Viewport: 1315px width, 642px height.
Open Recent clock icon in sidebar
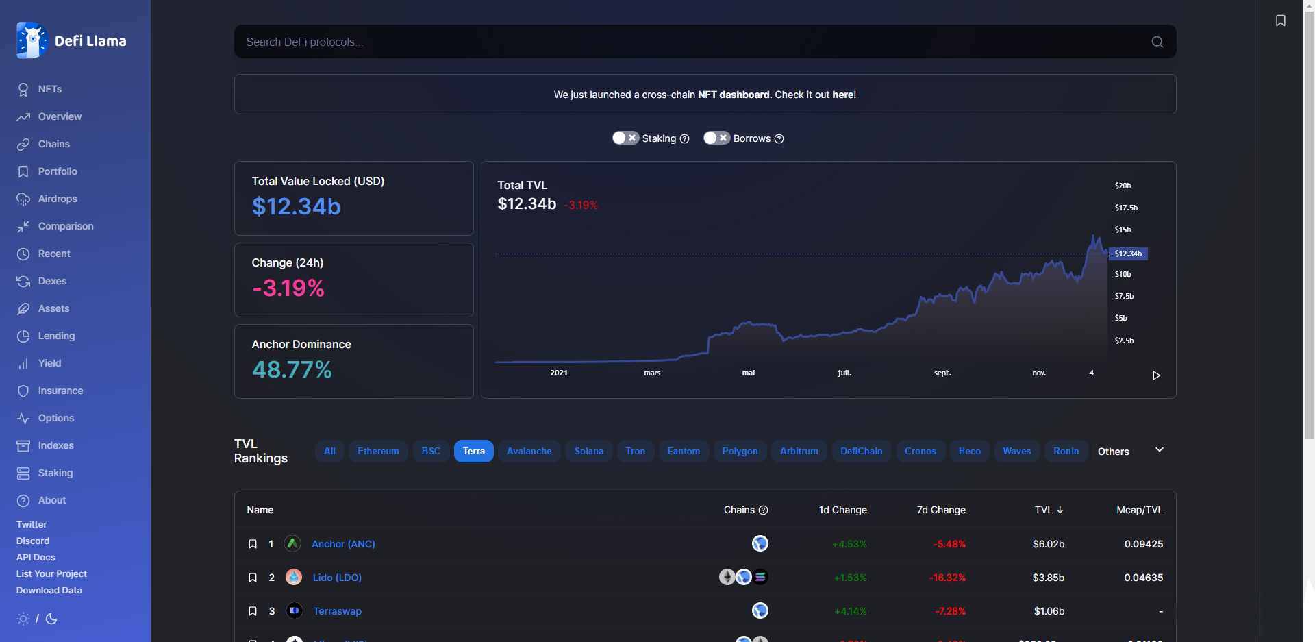[x=23, y=254]
